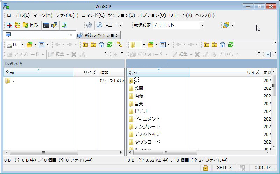Sort remote panel by サイズ column
Image resolution: width=280 pixels, height=174 pixels.
click(x=225, y=72)
